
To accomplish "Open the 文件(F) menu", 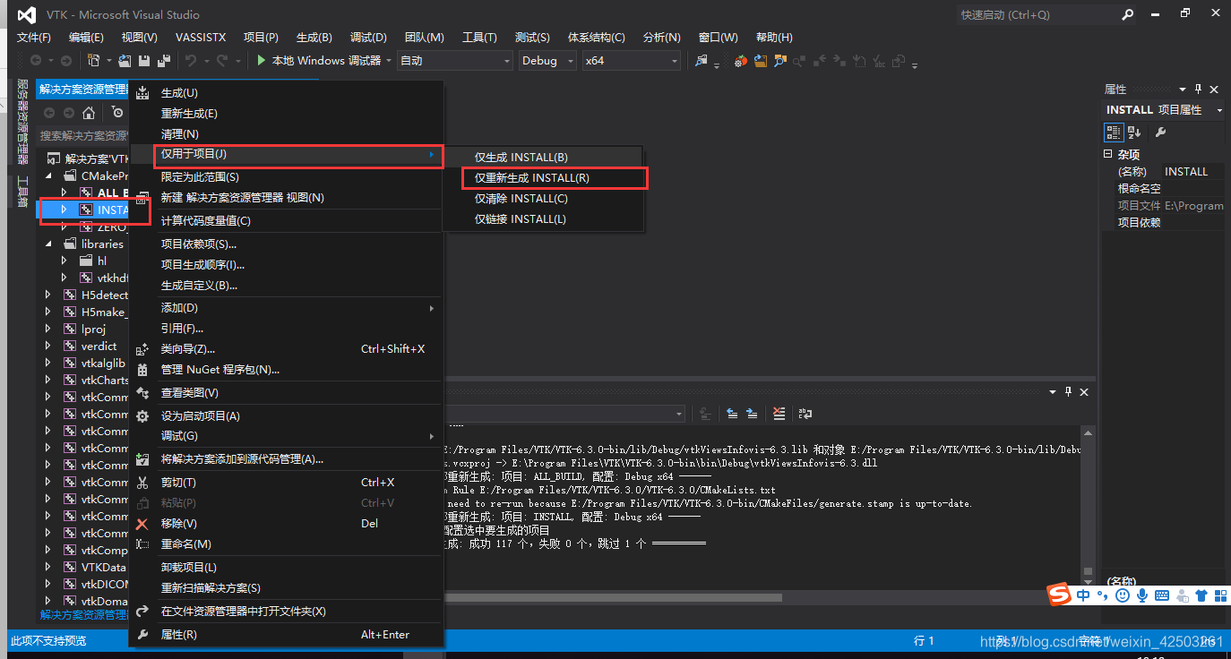I will 34,37.
